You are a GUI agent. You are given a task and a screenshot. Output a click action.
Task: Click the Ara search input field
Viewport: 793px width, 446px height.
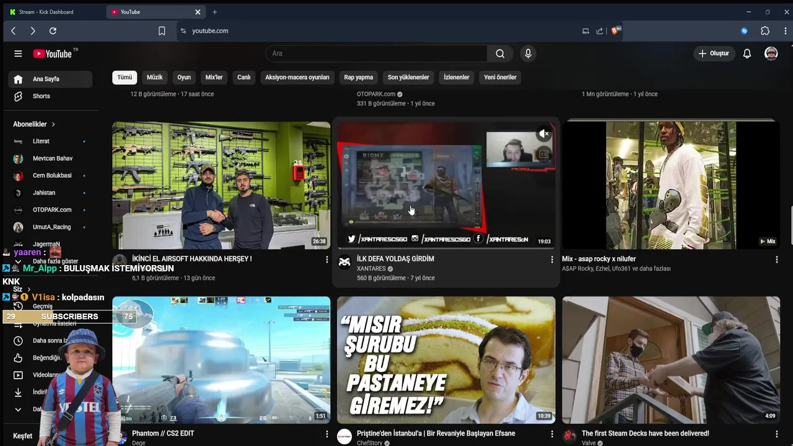377,54
